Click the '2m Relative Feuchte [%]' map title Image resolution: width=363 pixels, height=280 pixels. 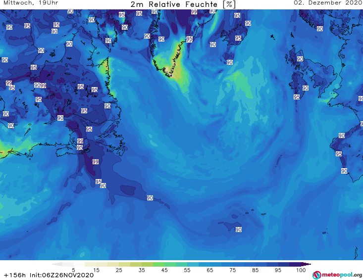183,4
